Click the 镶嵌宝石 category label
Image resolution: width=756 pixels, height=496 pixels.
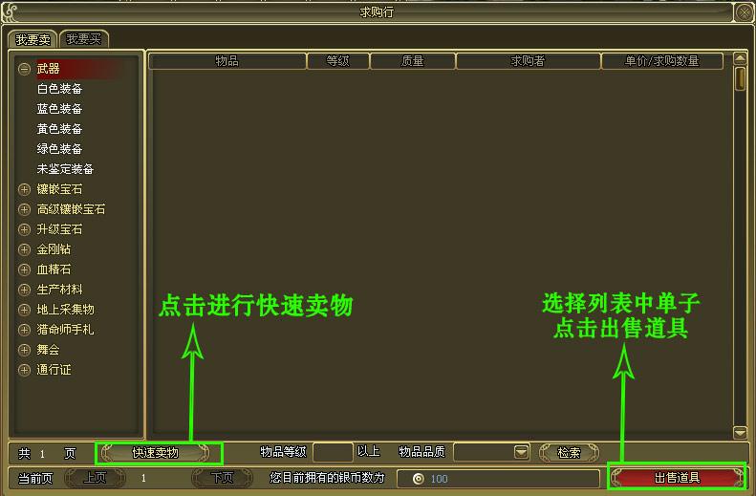point(59,189)
